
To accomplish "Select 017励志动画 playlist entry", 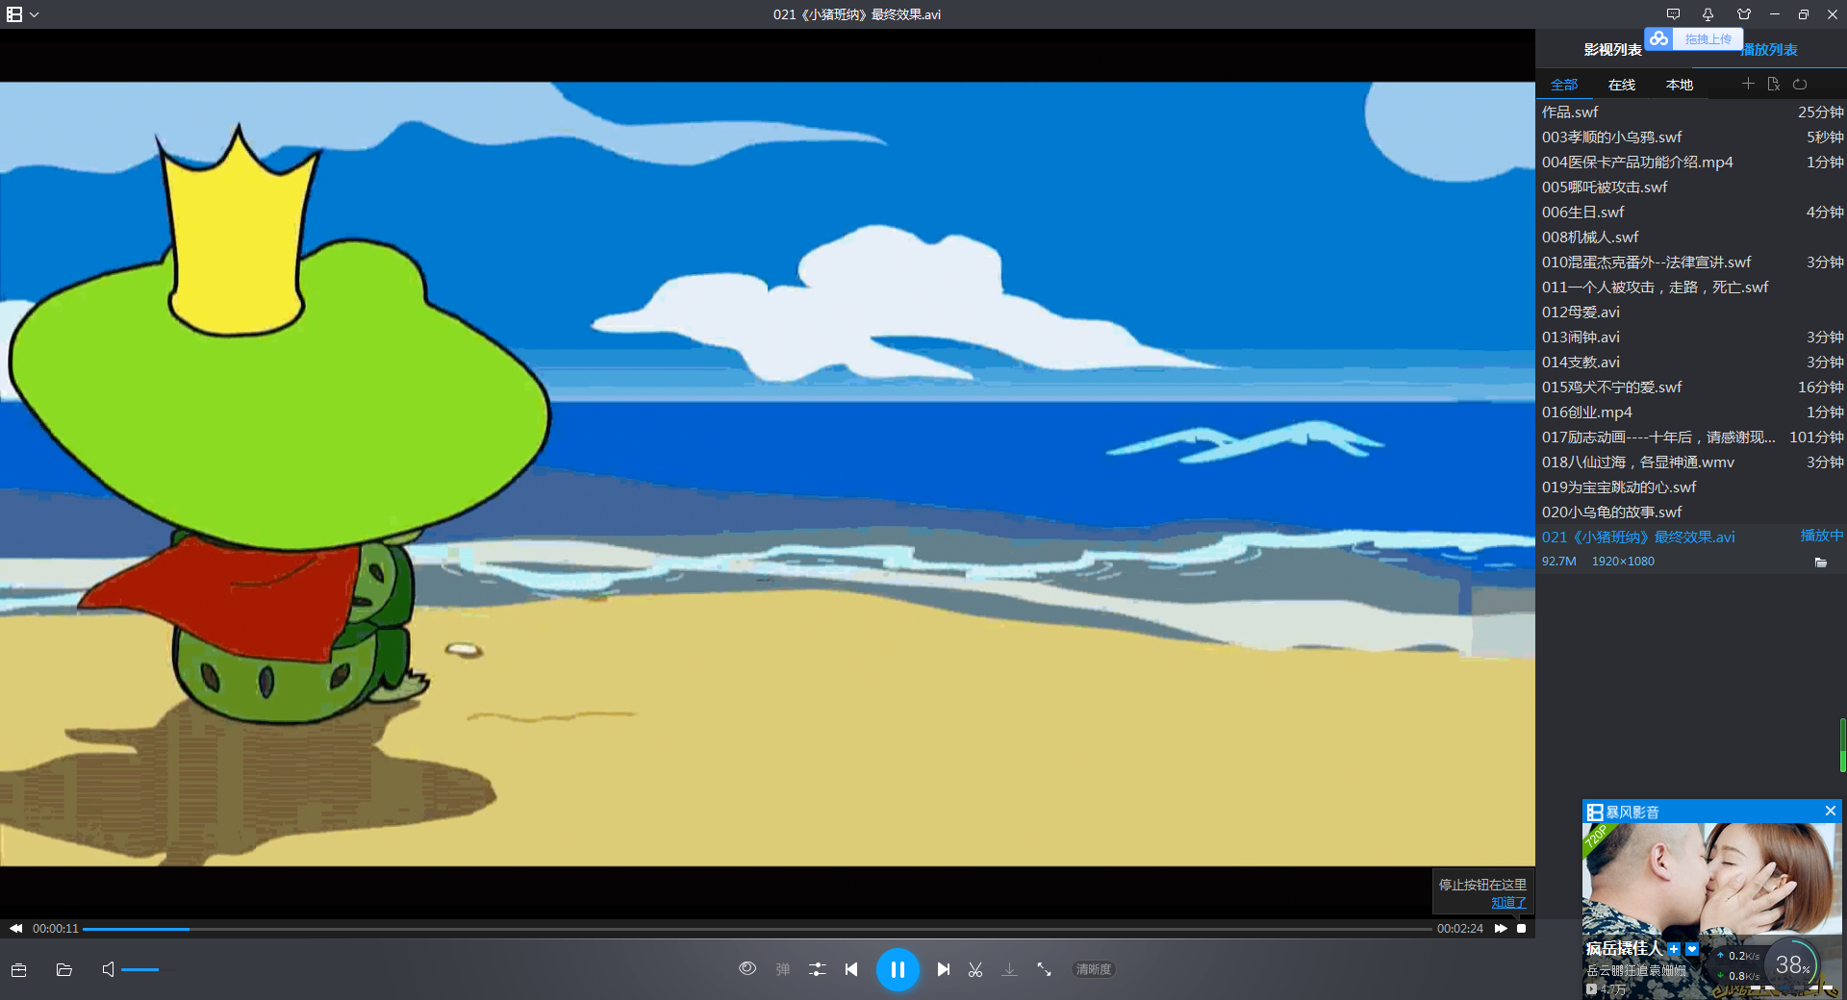I will (1691, 437).
